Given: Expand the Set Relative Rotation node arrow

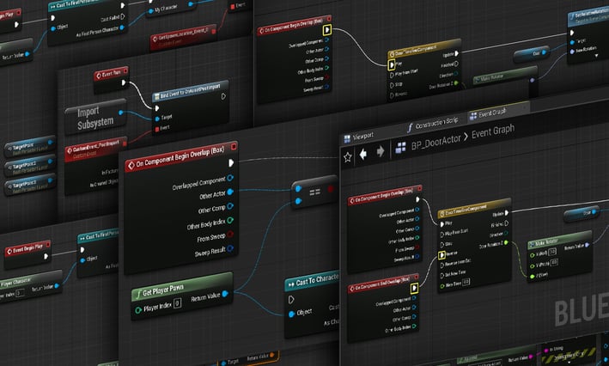Looking at the screenshot, I should coord(596,56).
